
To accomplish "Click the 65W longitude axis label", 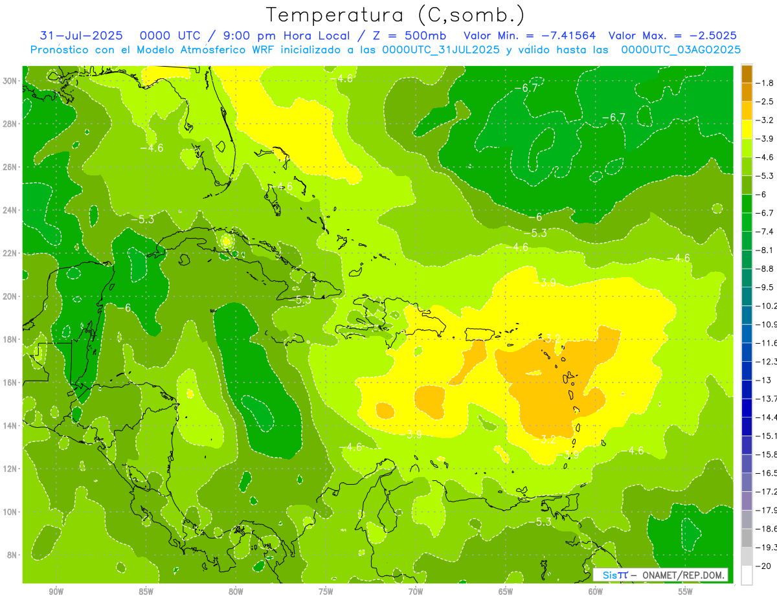I will click(506, 592).
